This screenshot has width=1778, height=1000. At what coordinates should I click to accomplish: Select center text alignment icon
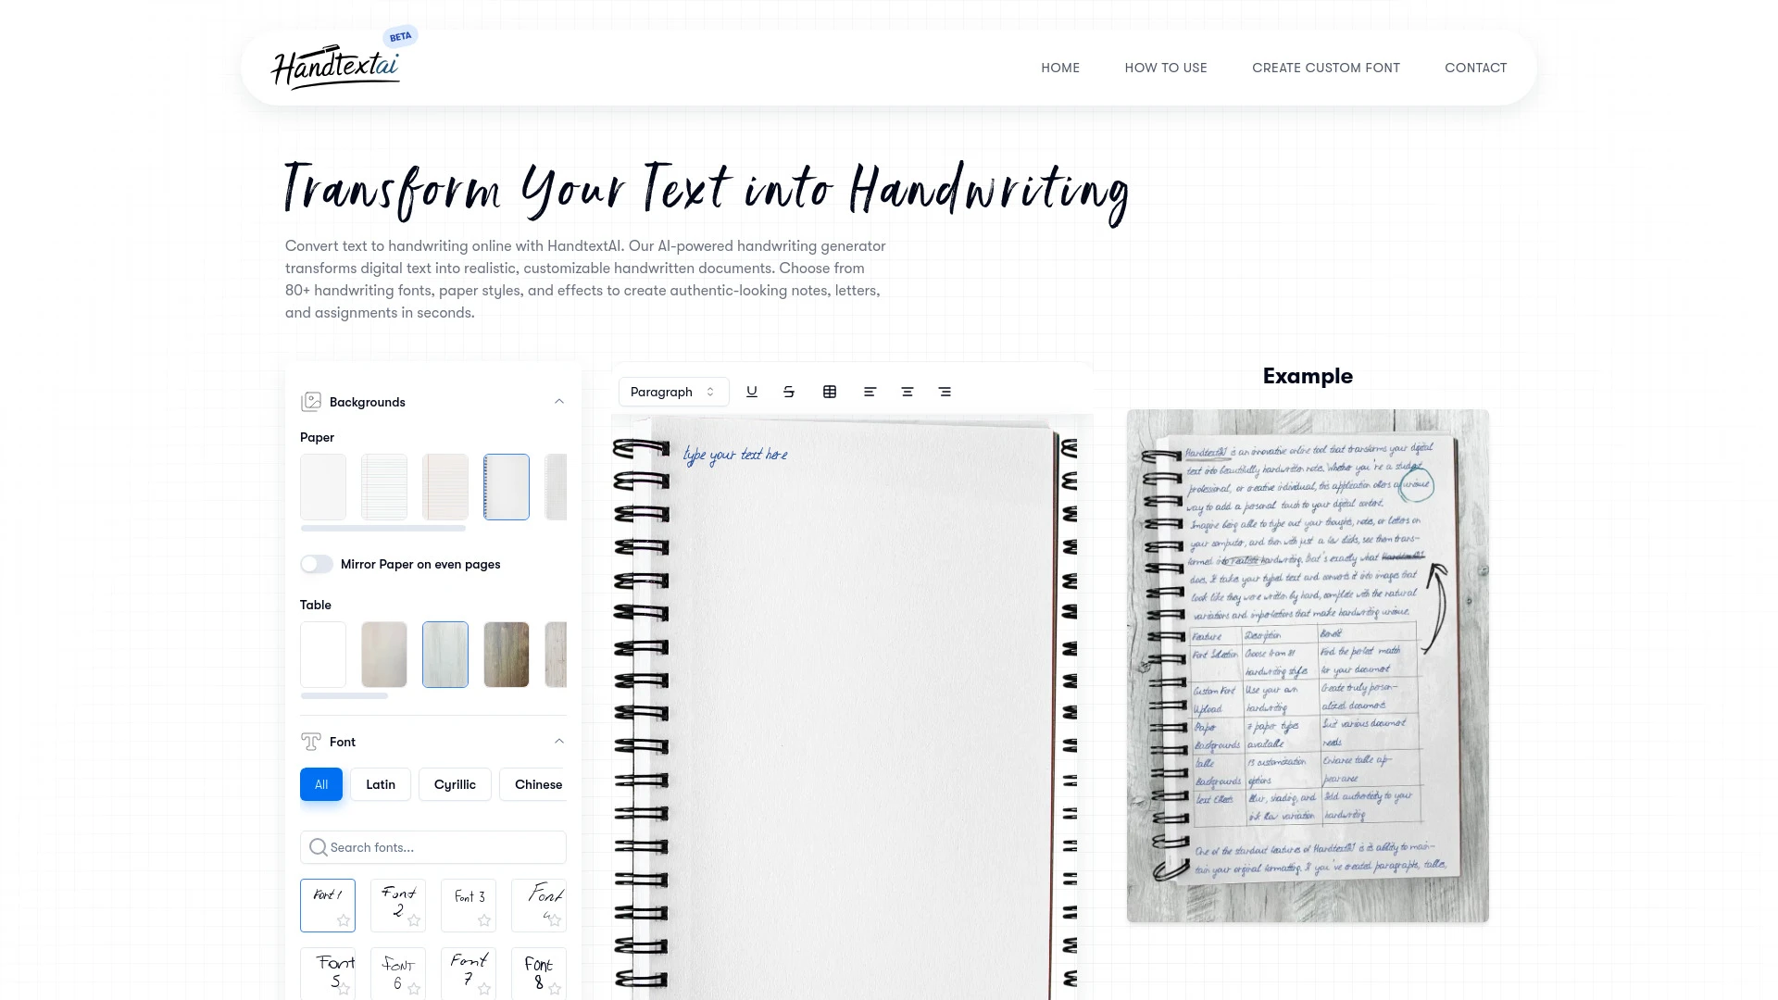[906, 391]
